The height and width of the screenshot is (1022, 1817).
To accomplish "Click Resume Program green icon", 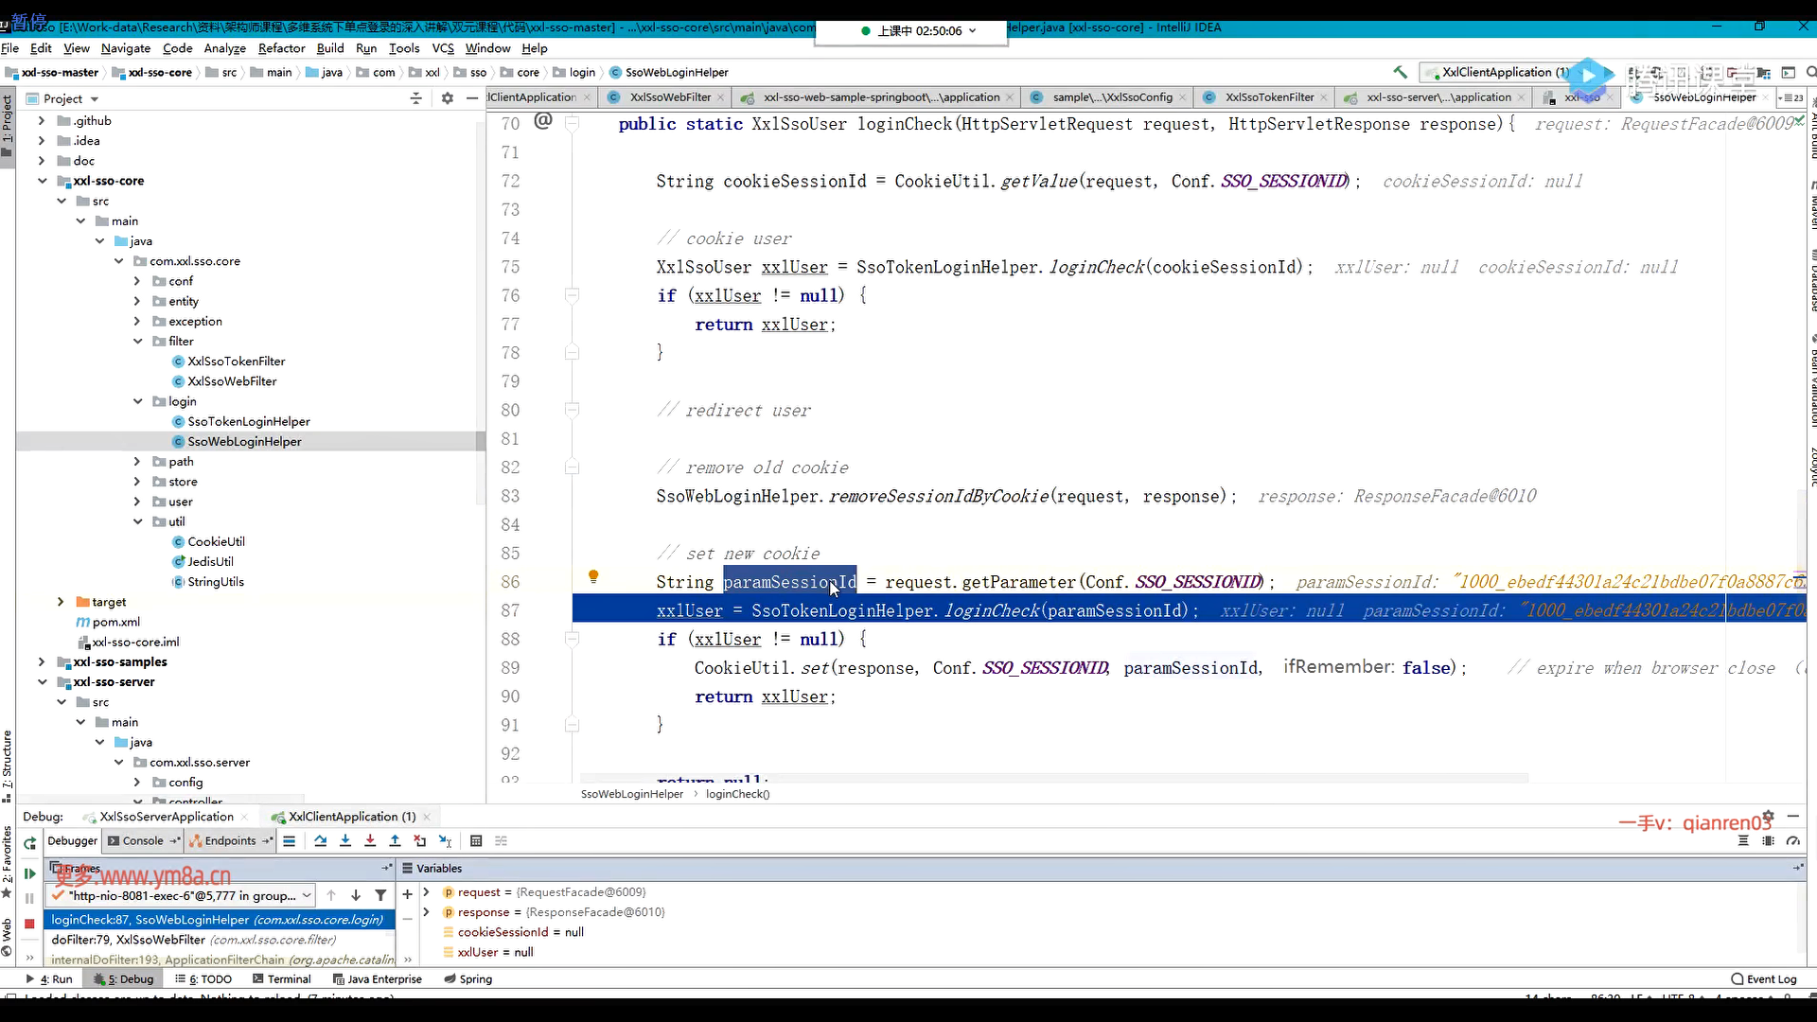I will [x=29, y=873].
